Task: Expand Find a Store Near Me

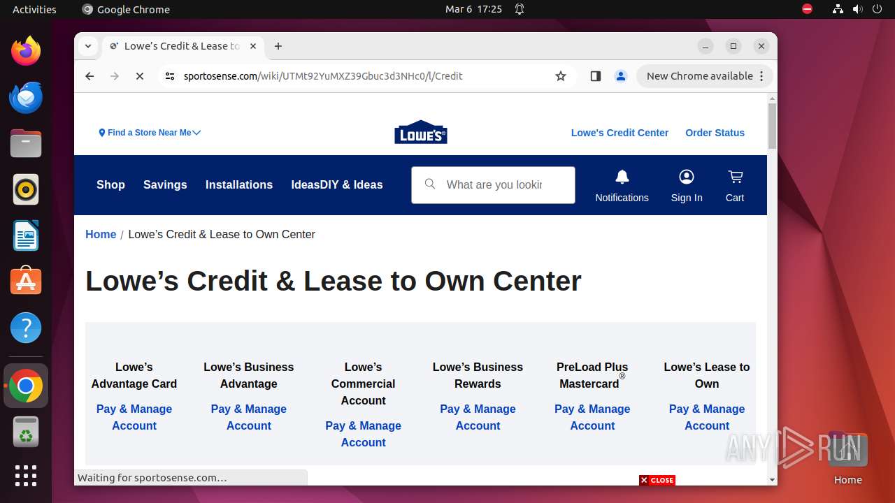Action: point(150,133)
